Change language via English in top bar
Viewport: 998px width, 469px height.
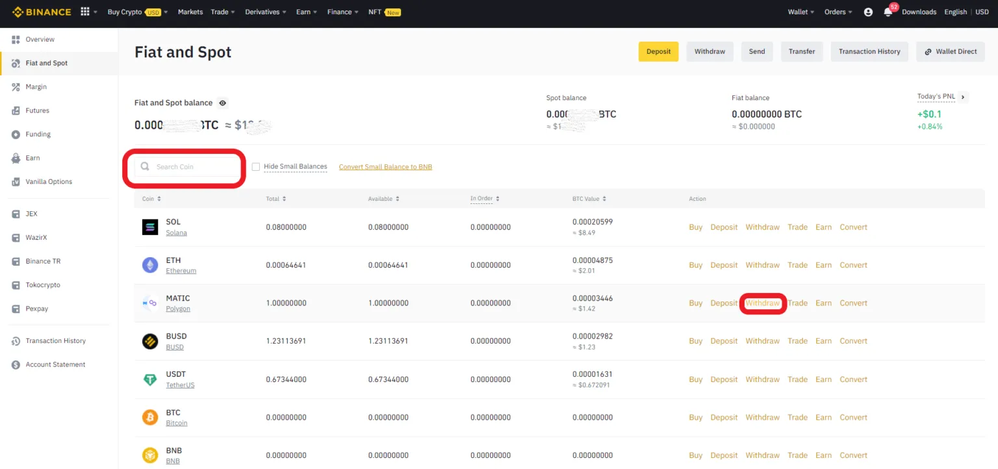pos(955,12)
